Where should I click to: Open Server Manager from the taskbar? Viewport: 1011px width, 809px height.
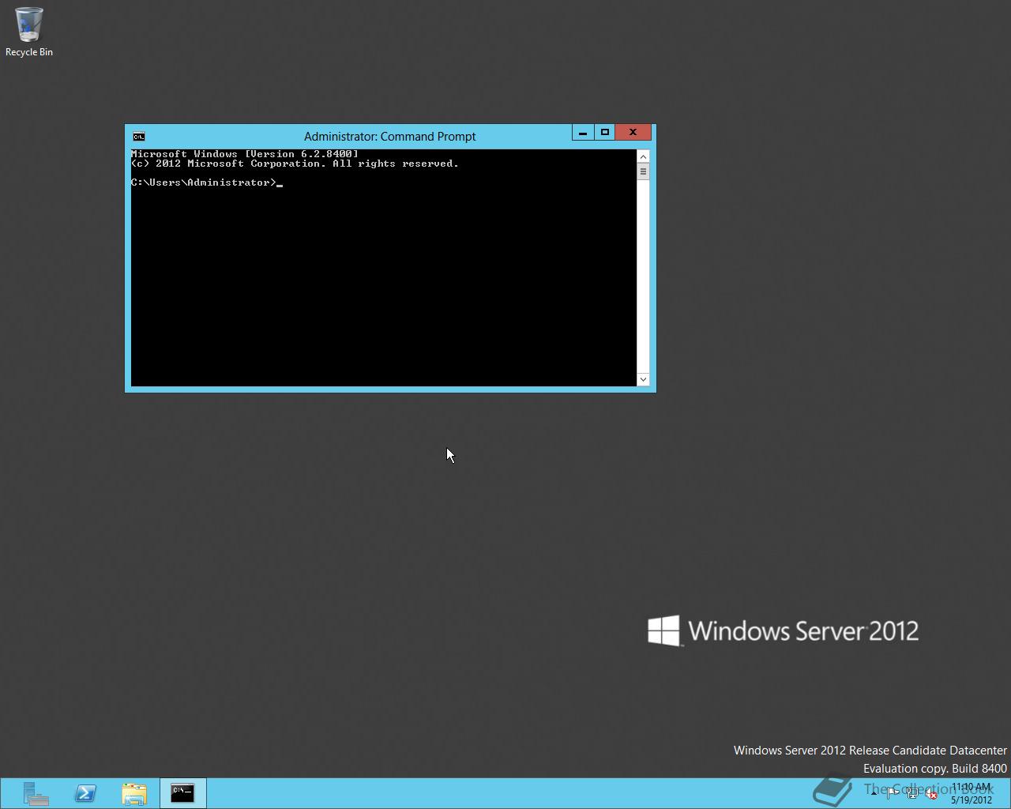coord(36,793)
